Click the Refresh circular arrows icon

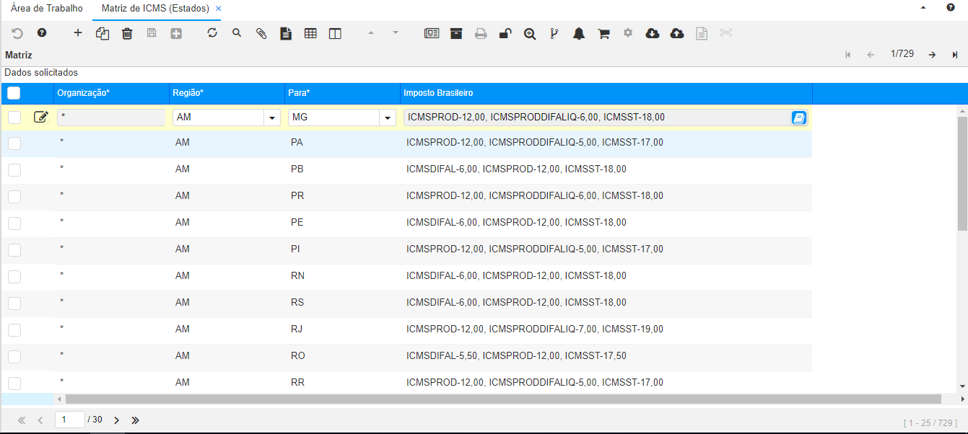click(x=212, y=33)
